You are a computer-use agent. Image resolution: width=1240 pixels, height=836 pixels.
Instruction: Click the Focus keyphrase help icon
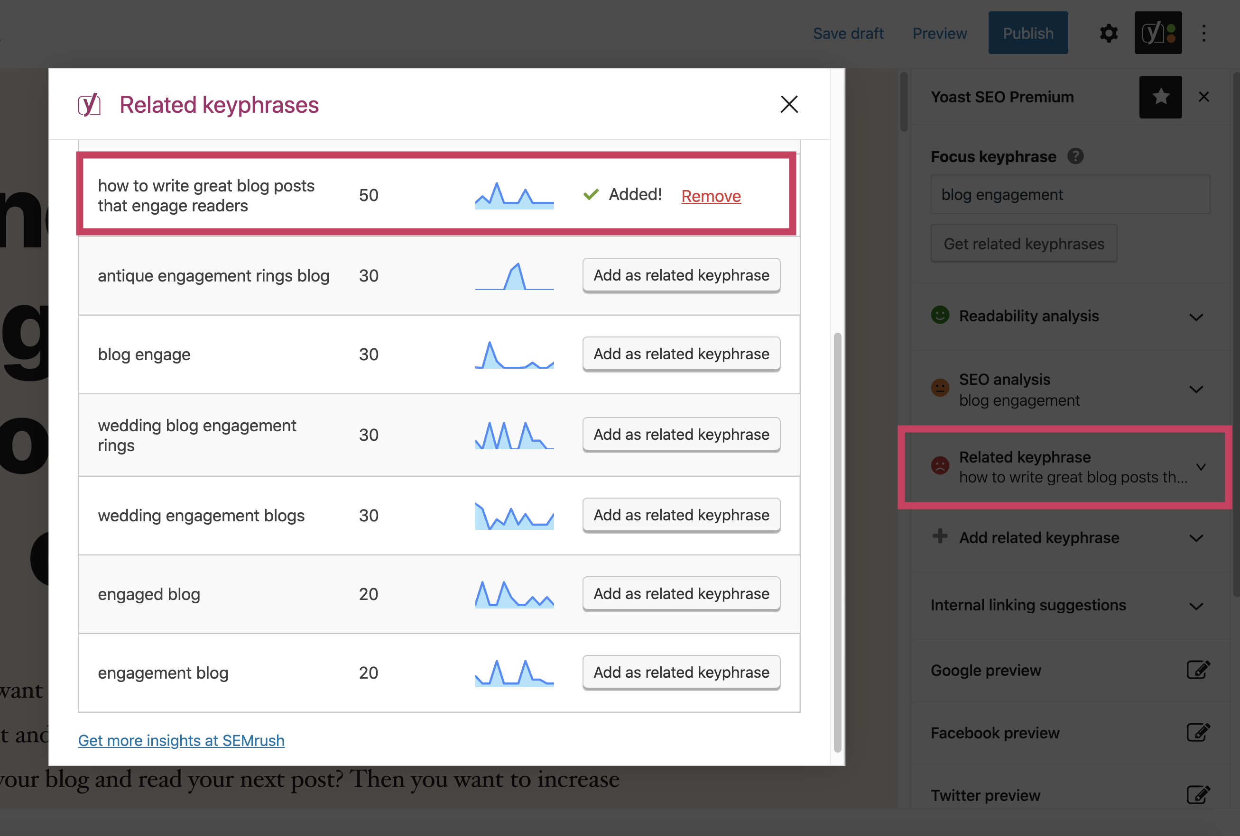(x=1076, y=156)
